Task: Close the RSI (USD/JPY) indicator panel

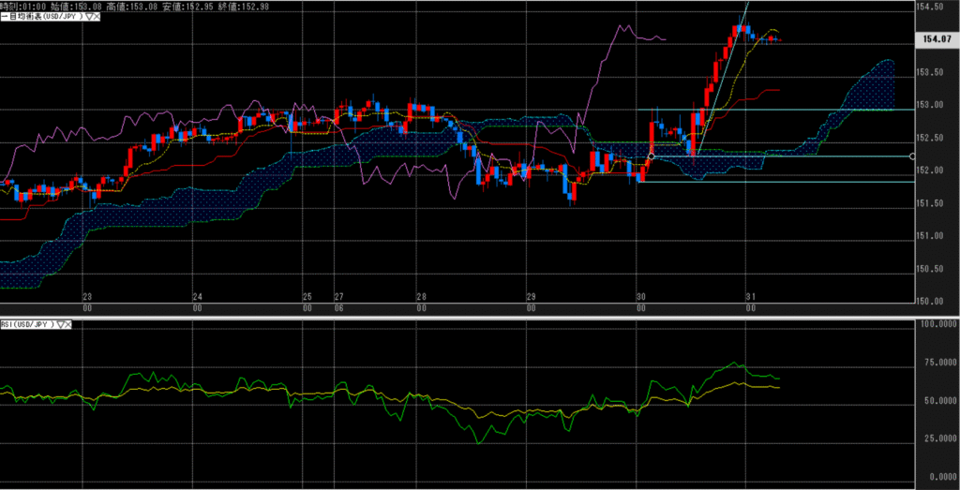Action: click(x=70, y=325)
